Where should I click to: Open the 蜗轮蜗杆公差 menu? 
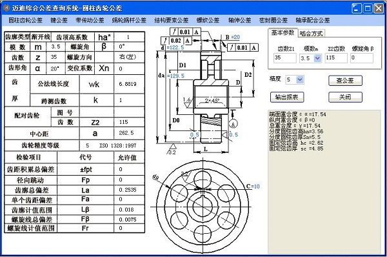130,20
